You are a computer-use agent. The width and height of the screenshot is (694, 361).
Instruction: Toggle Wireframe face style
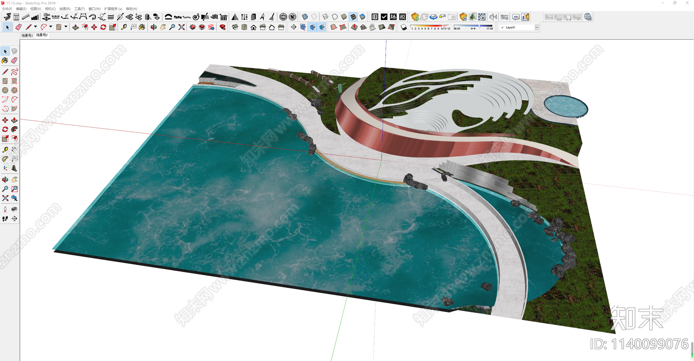pos(325,17)
